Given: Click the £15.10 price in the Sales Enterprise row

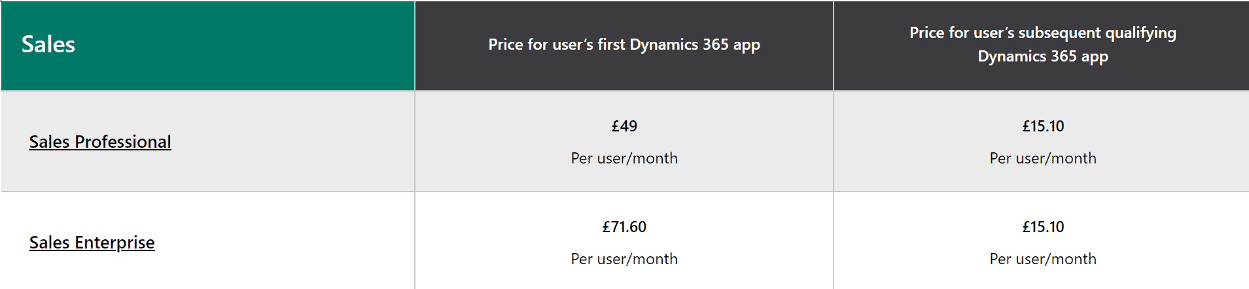Looking at the screenshot, I should pos(1043,227).
